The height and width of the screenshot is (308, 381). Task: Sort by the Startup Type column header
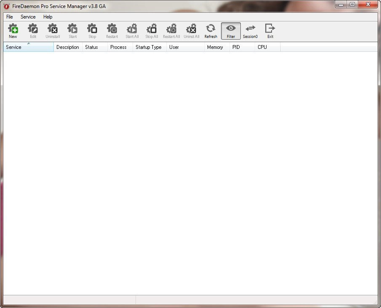[149, 47]
